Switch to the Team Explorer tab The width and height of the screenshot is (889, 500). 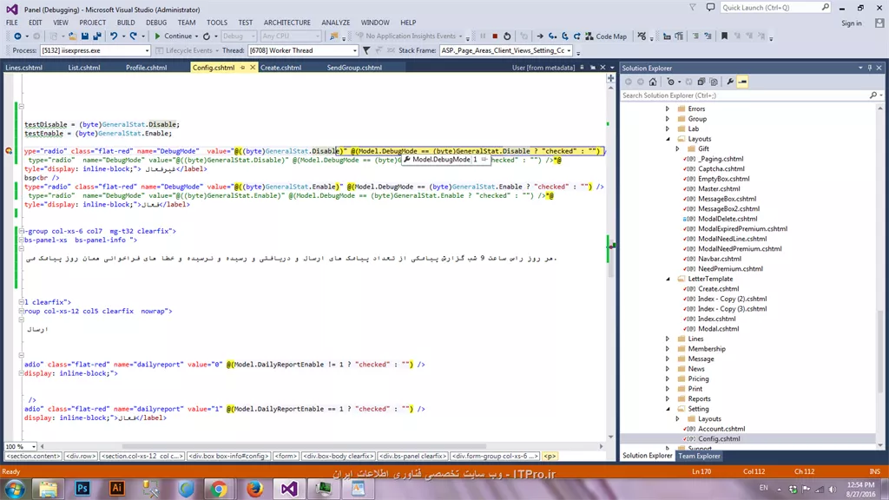click(x=699, y=456)
